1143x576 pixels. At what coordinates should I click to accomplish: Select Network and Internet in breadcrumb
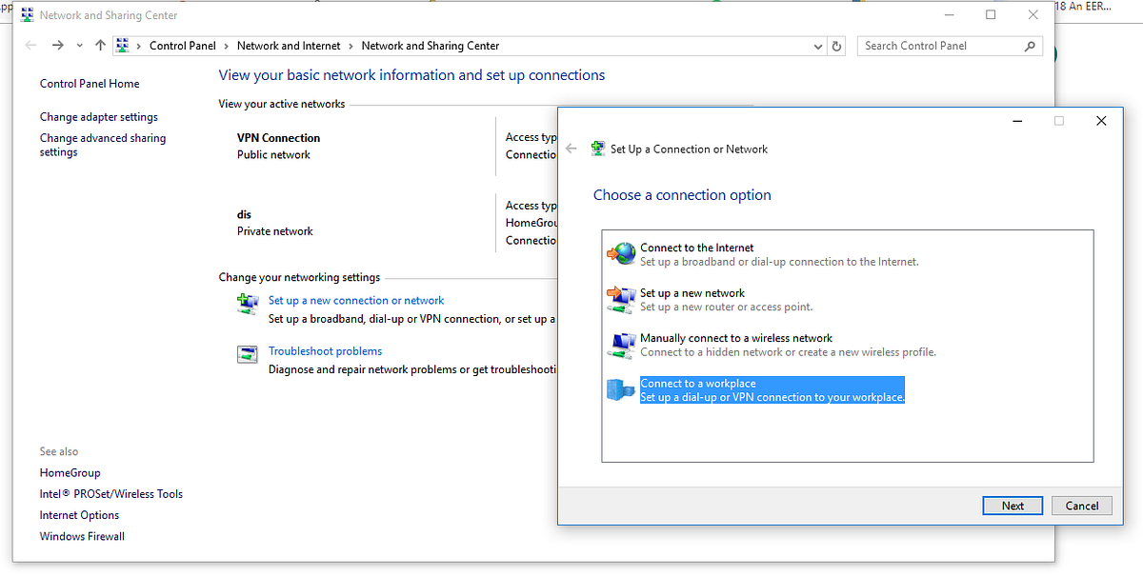tap(289, 46)
